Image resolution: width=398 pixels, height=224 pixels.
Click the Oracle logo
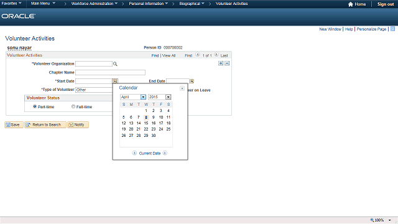(18, 16)
